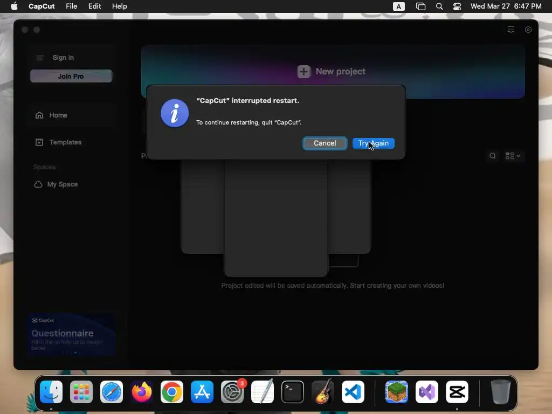The width and height of the screenshot is (552, 414).
Task: Click Sign in on CapCut sidebar
Action: [x=63, y=58]
